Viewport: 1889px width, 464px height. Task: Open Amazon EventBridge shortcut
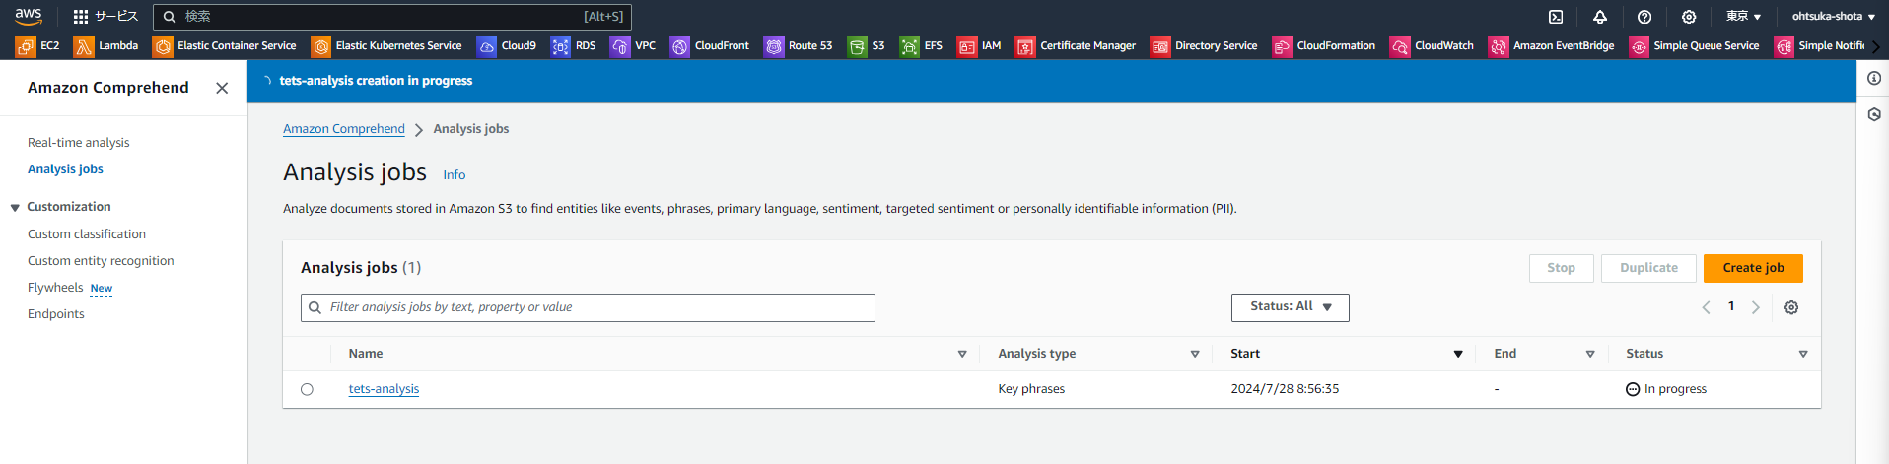pyautogui.click(x=1552, y=46)
